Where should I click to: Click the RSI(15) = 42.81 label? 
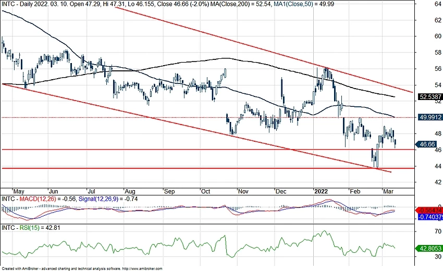(x=40, y=227)
